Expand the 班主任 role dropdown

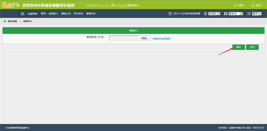(x=236, y=14)
